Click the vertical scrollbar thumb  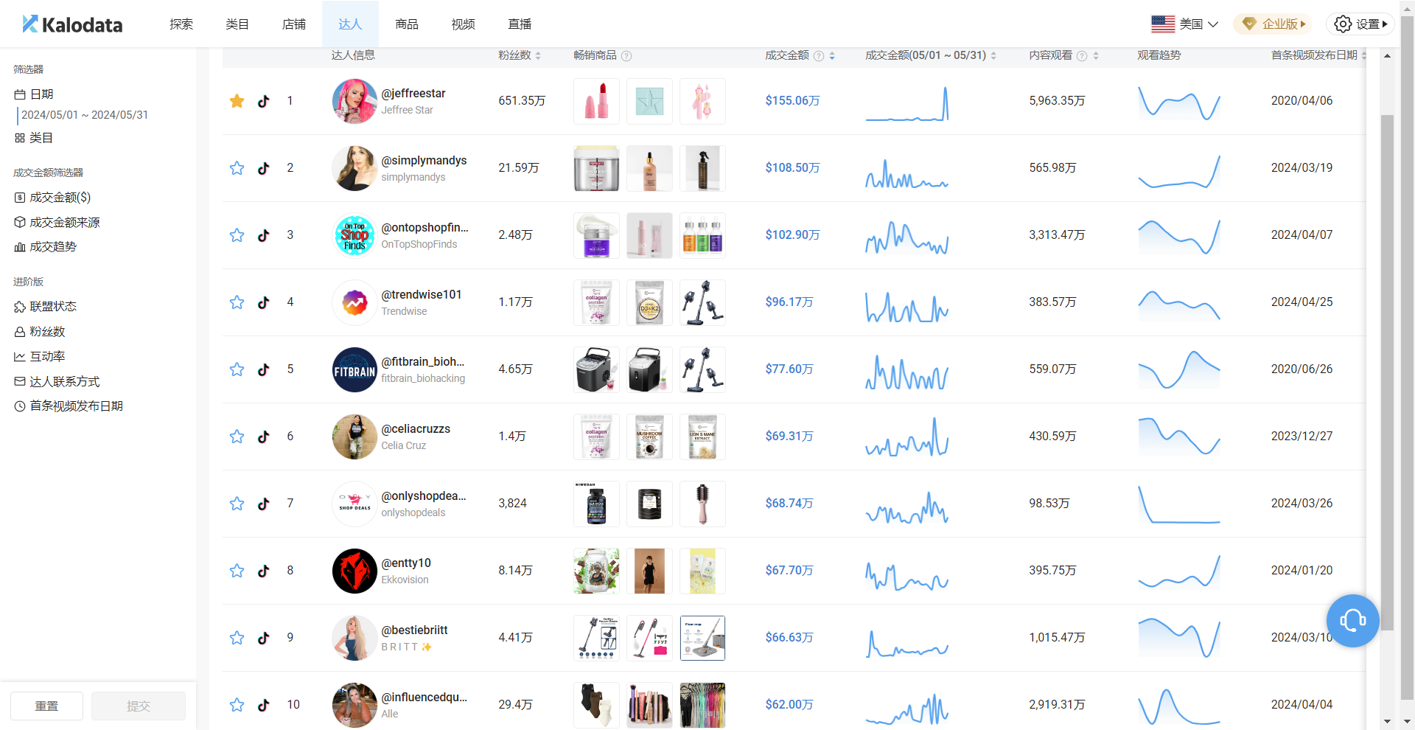(x=1387, y=369)
